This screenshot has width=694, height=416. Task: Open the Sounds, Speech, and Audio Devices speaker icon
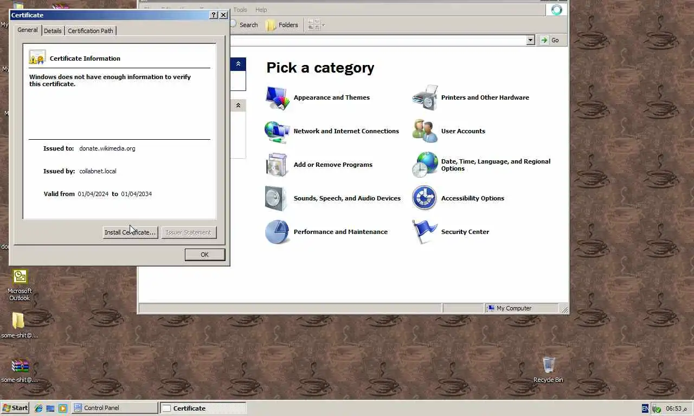(277, 198)
